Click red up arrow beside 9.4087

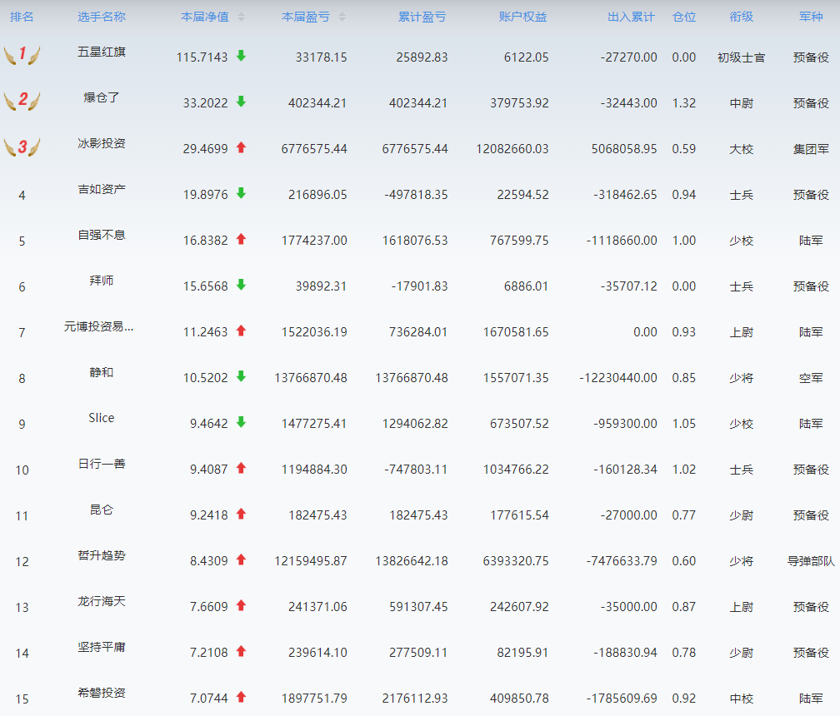pyautogui.click(x=241, y=468)
